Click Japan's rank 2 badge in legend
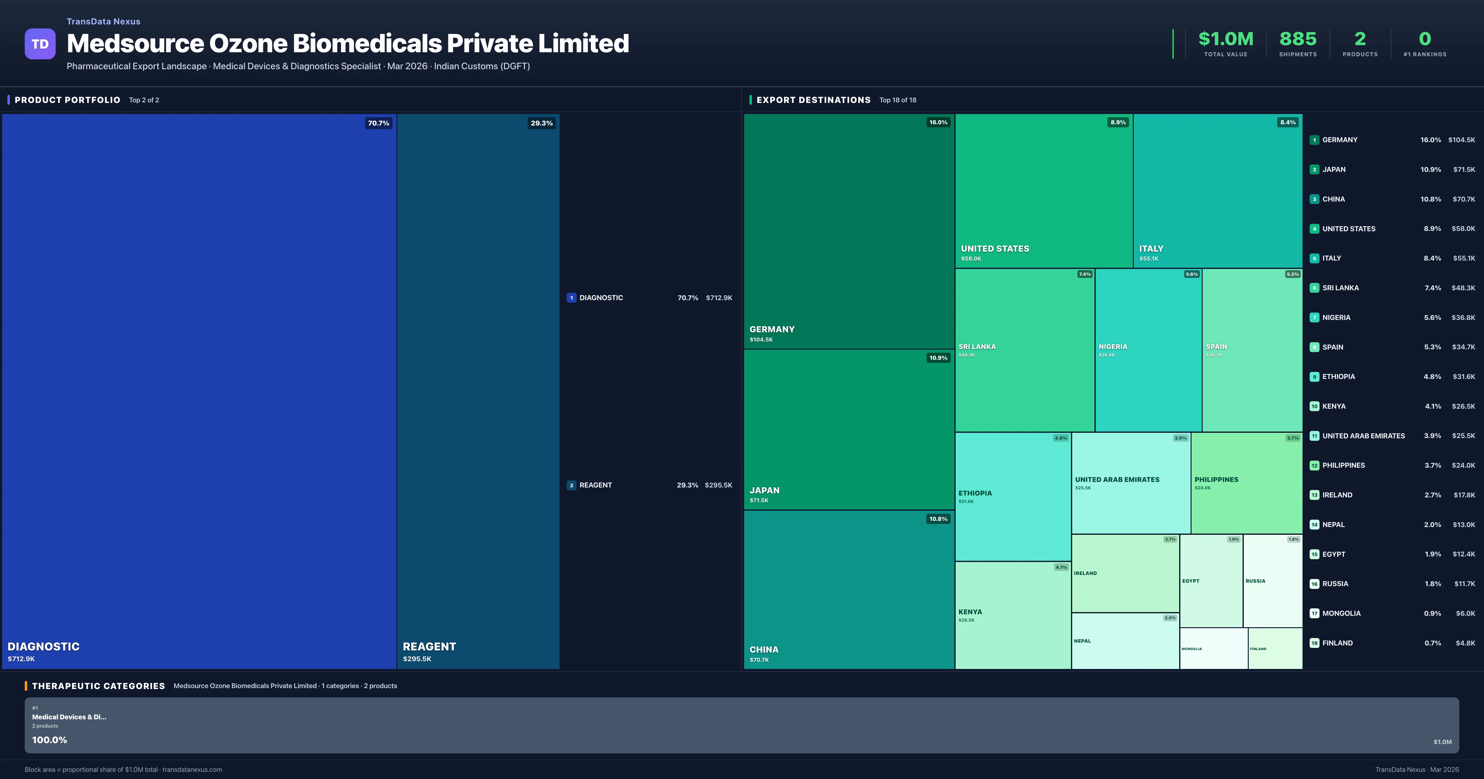1484x779 pixels. [x=1314, y=169]
